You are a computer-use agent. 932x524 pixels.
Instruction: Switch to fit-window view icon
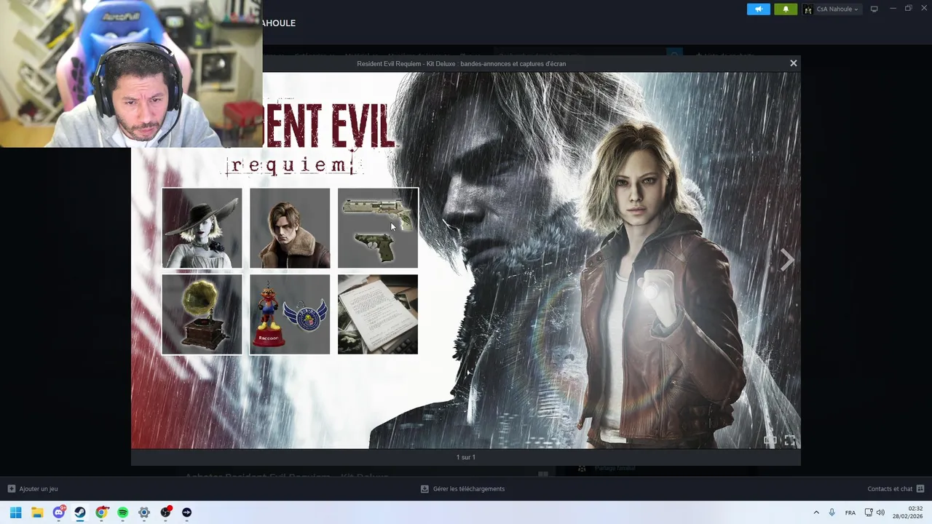770,440
